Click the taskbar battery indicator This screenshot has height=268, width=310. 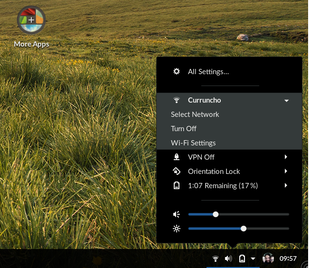point(242,258)
